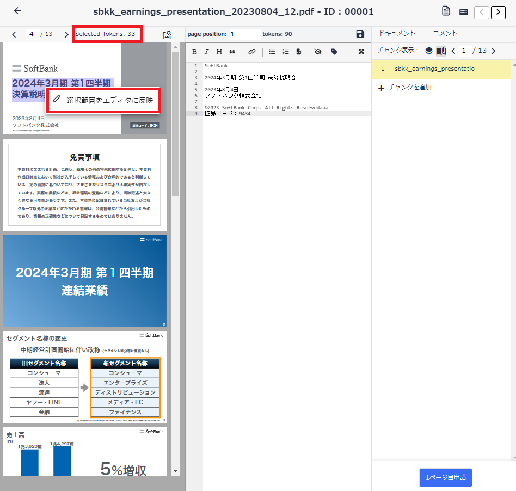The image size is (516, 491).
Task: Select chunk 1 sbkk_earnings_presentatio
Action: point(441,69)
